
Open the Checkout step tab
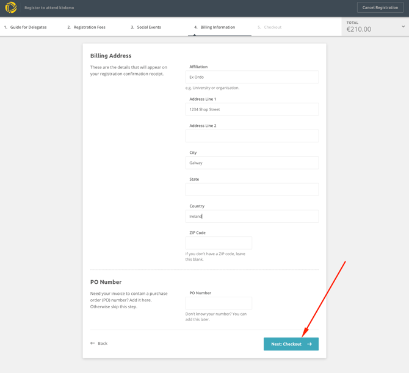click(x=270, y=27)
